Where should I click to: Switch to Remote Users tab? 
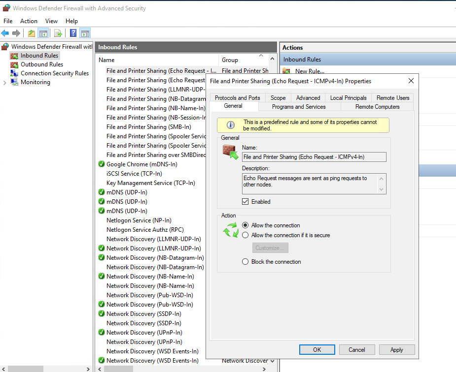pos(393,98)
